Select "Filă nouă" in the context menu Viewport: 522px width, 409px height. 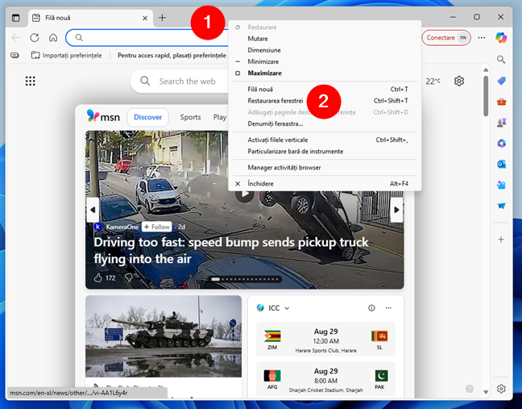point(260,90)
